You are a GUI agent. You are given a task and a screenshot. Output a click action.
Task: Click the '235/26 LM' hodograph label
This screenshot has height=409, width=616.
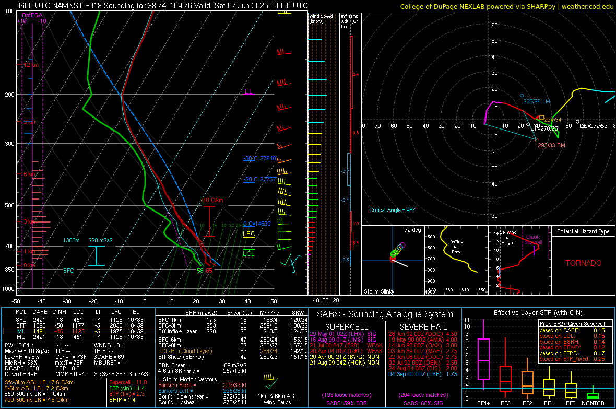[x=536, y=101]
